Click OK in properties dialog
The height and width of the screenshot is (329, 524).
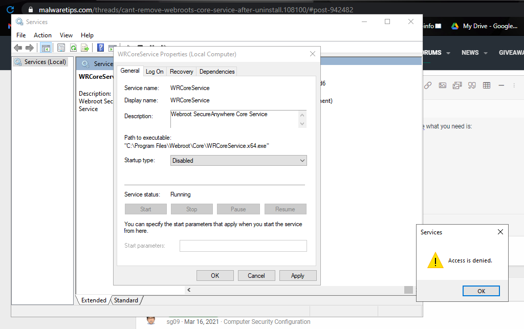click(215, 276)
